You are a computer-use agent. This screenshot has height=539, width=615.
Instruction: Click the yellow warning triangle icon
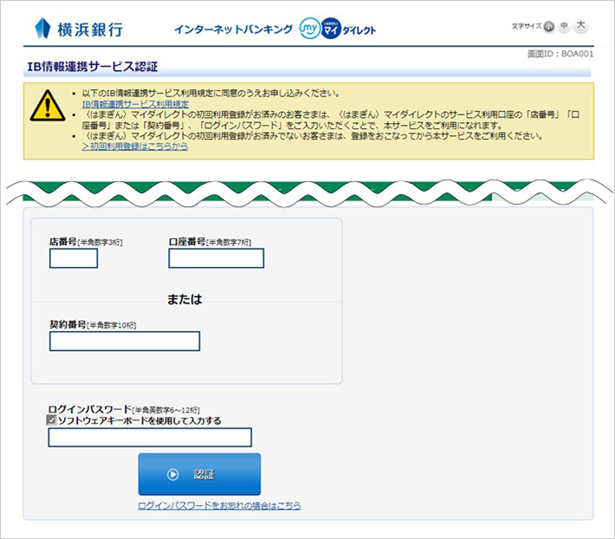pos(48,106)
